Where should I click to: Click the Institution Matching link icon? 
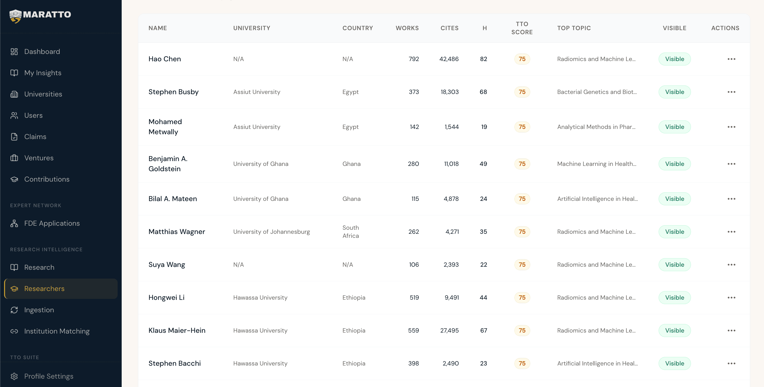[x=14, y=331]
